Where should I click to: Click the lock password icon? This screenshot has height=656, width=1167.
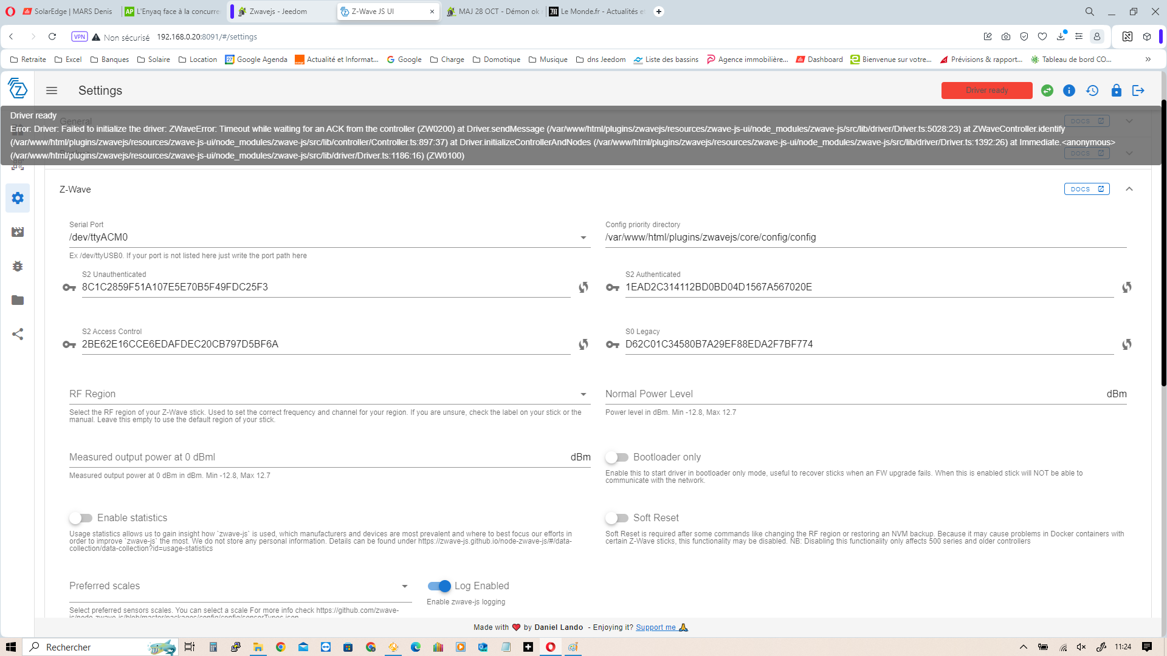pyautogui.click(x=1117, y=91)
